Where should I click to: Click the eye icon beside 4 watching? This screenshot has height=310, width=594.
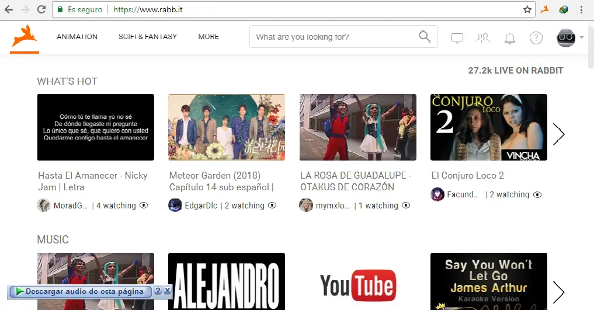(x=144, y=205)
